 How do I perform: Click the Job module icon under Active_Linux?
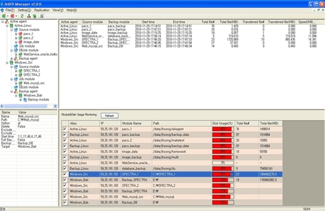pyautogui.click(x=16, y=46)
